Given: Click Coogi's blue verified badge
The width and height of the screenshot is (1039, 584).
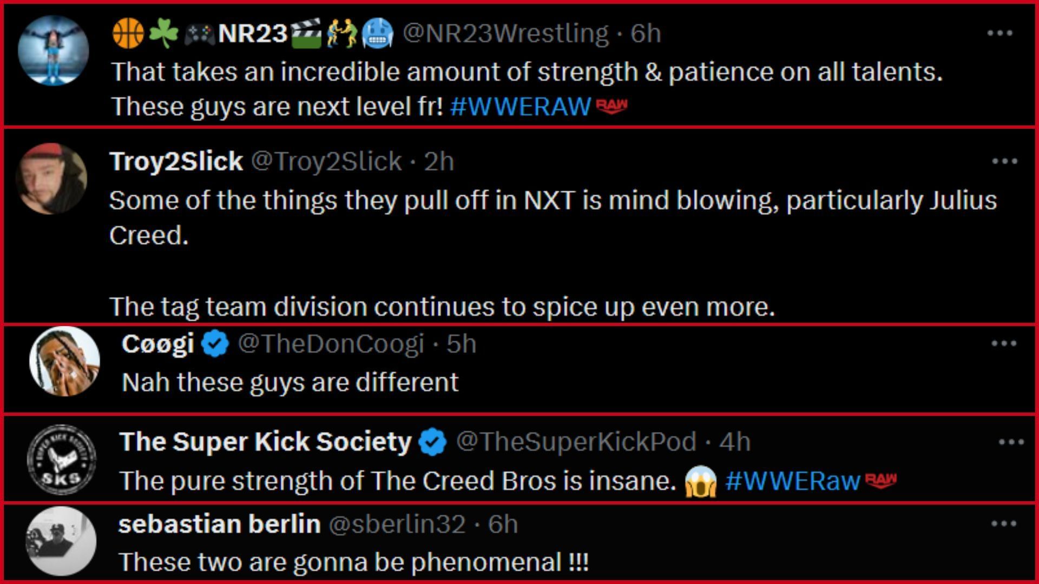Looking at the screenshot, I should coord(215,344).
